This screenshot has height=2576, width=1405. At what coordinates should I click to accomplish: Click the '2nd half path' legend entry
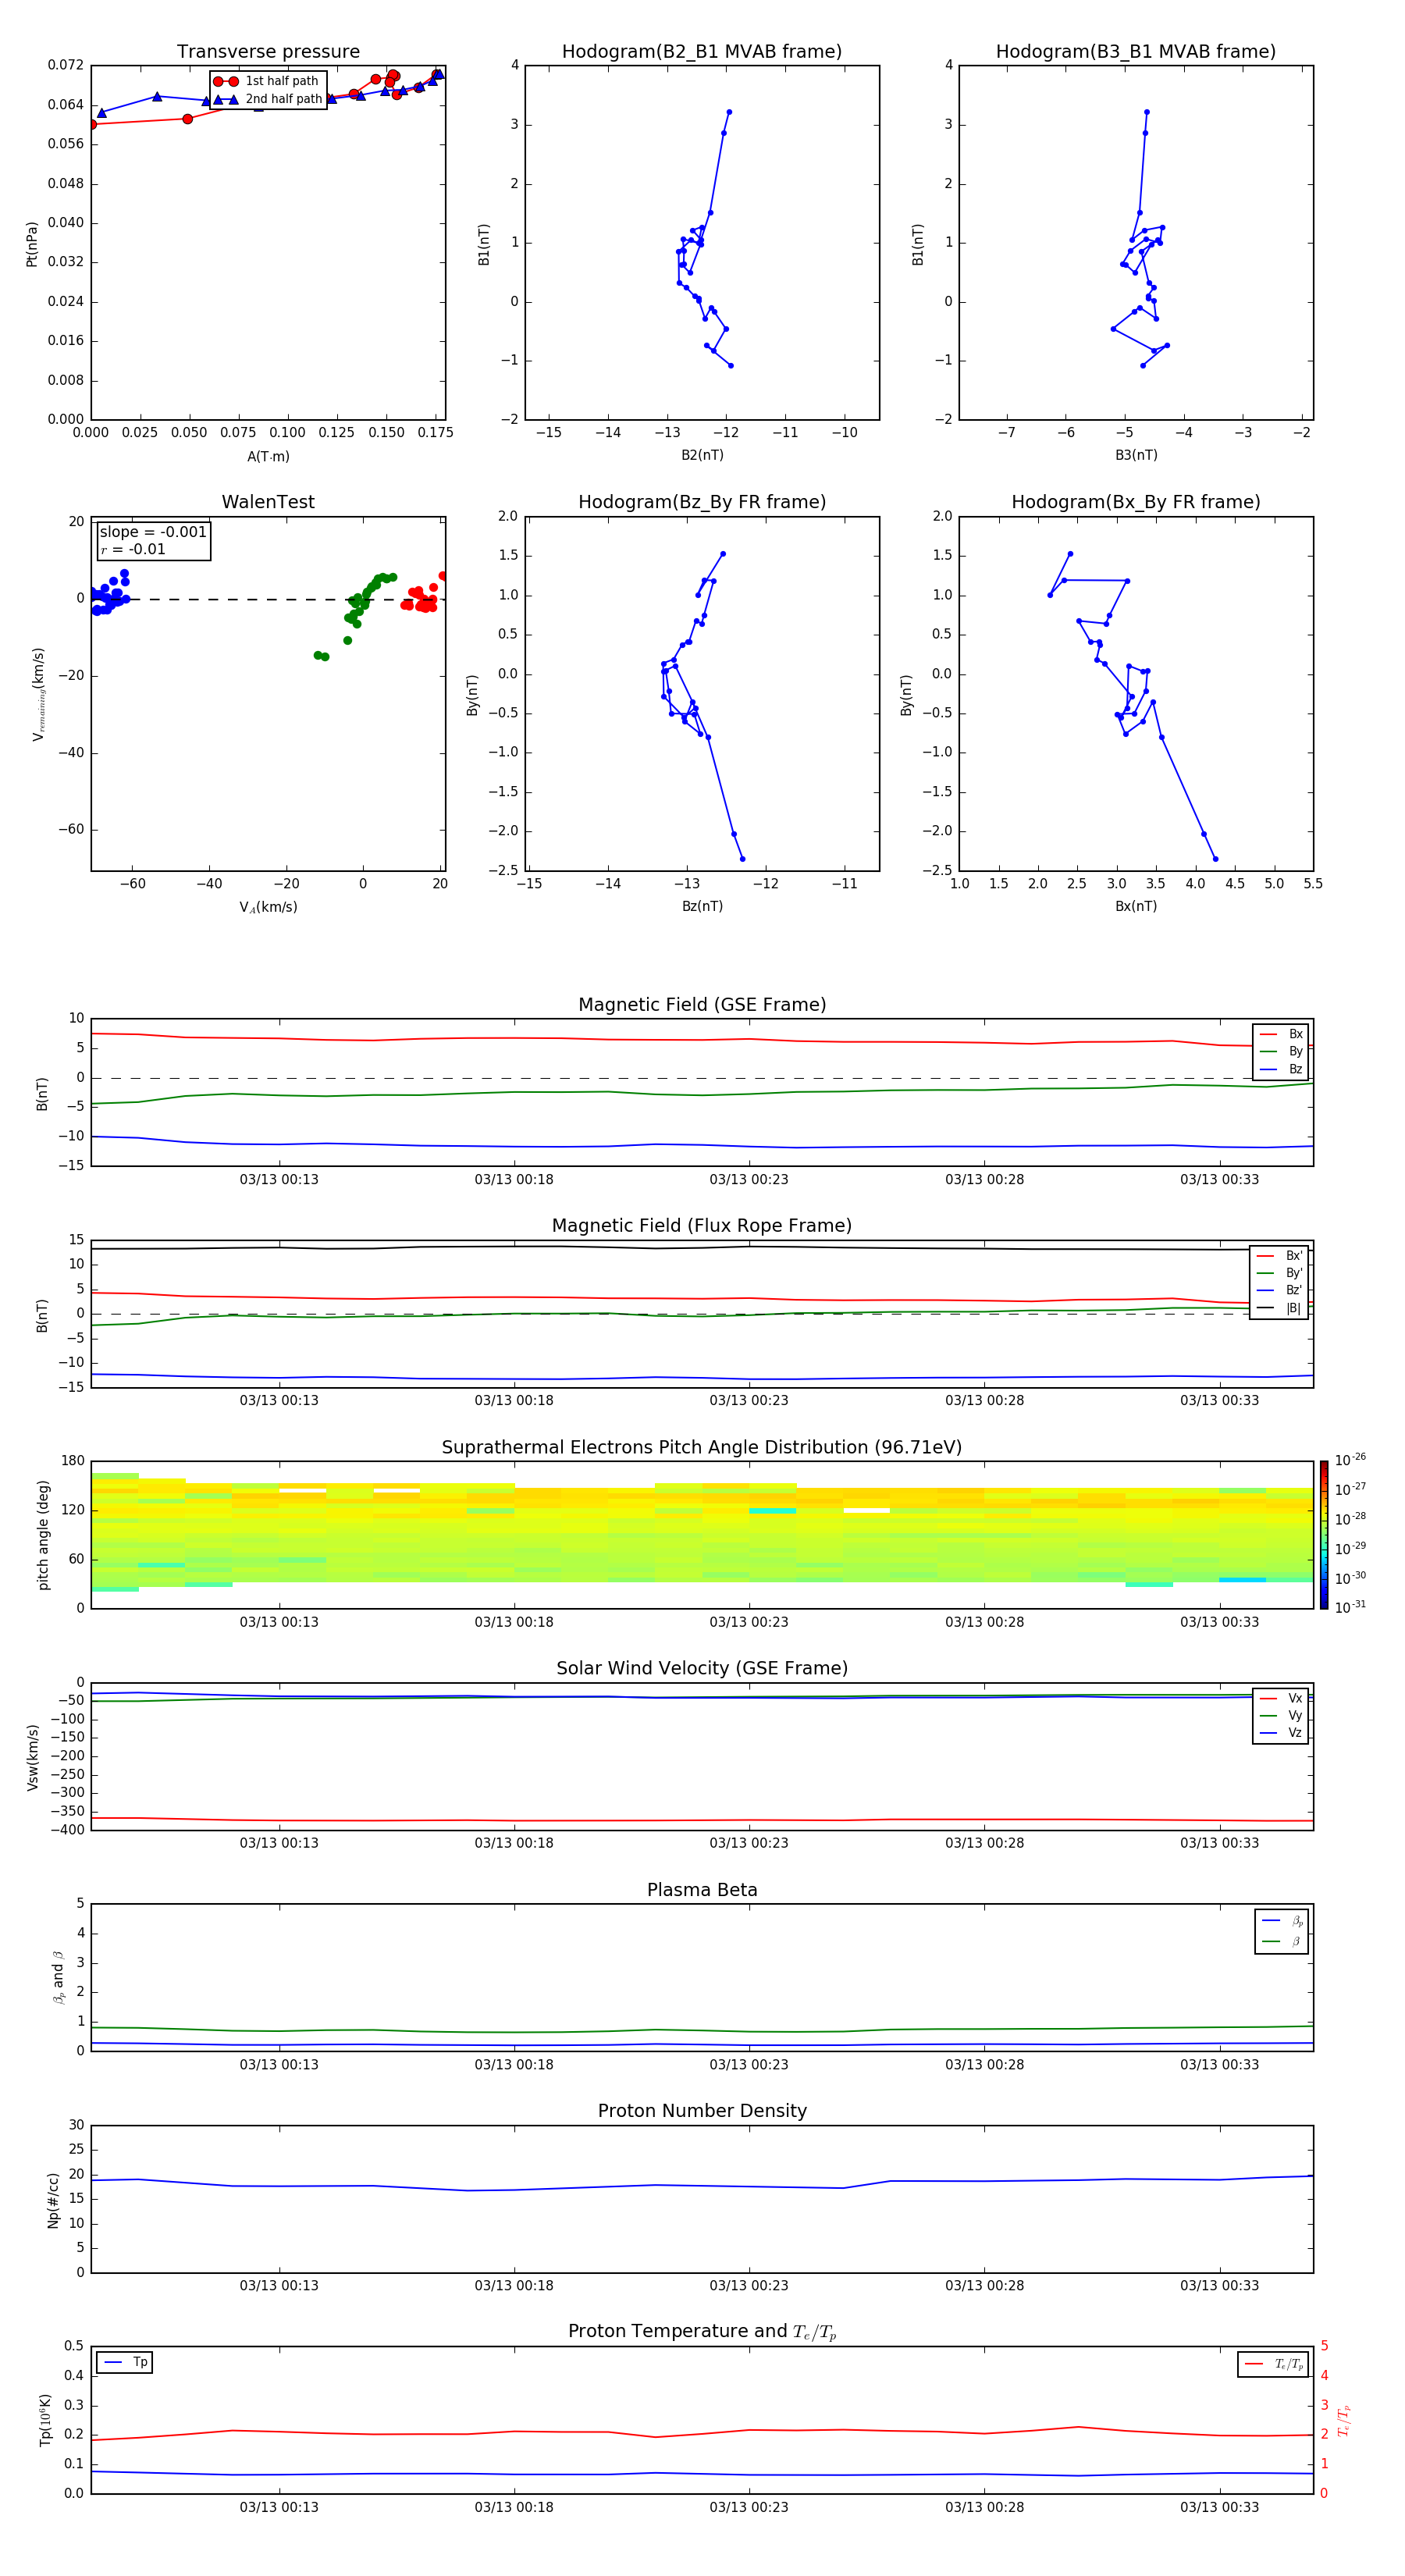click(x=267, y=99)
